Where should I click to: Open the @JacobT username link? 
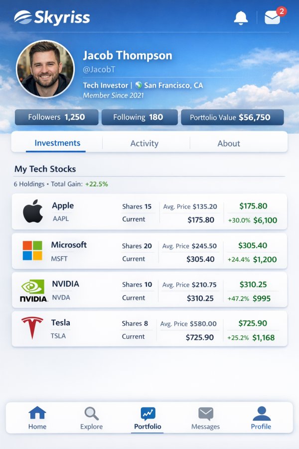coord(99,70)
